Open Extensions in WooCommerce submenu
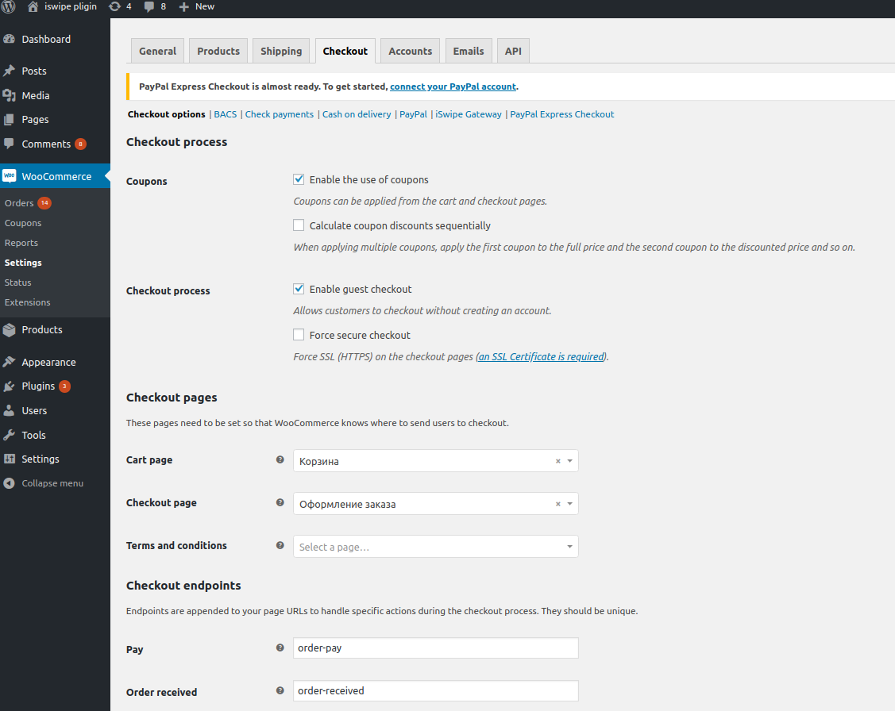 27,302
